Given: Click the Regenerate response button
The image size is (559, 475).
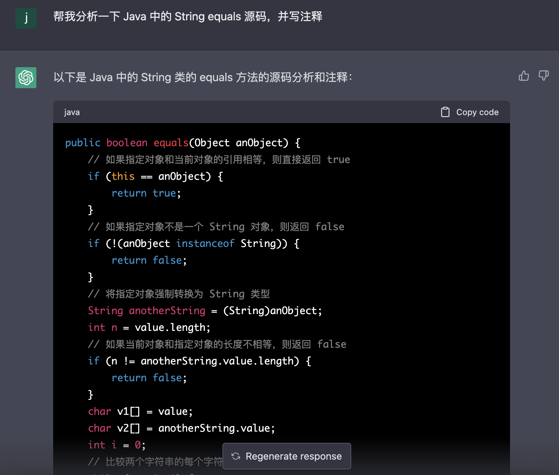Looking at the screenshot, I should coord(287,456).
